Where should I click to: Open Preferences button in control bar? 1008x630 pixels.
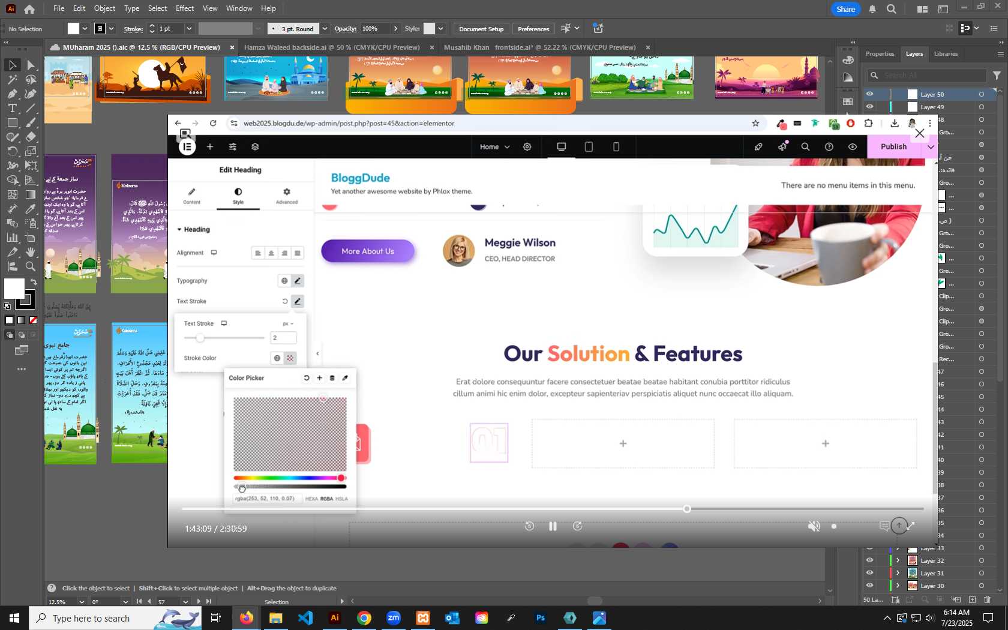point(533,28)
